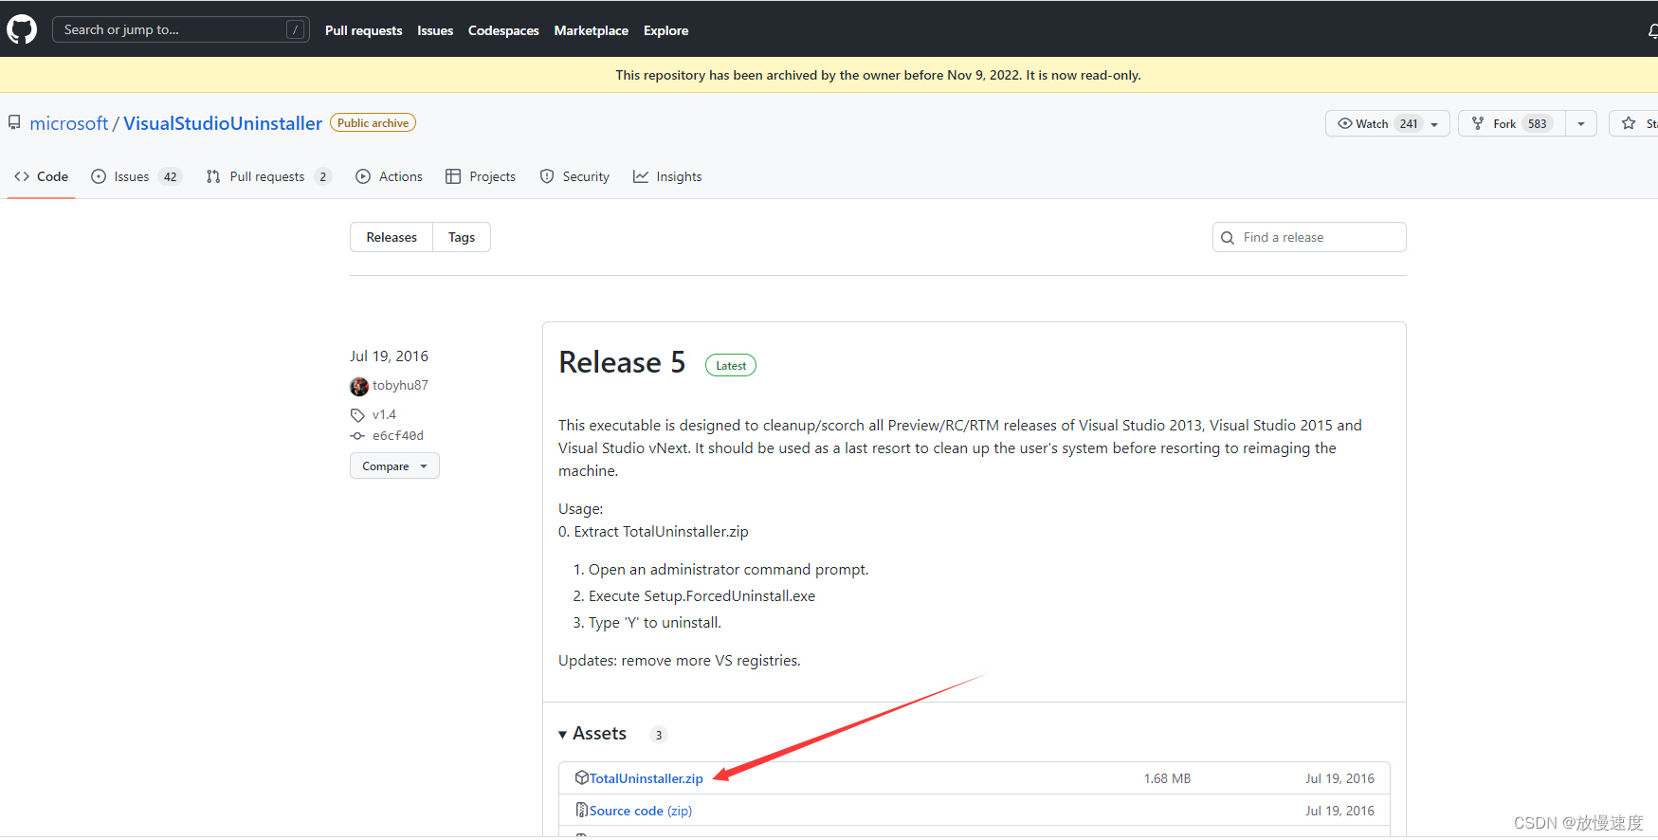This screenshot has height=840, width=1658.
Task: Switch to the Code tab
Action: coord(41,176)
